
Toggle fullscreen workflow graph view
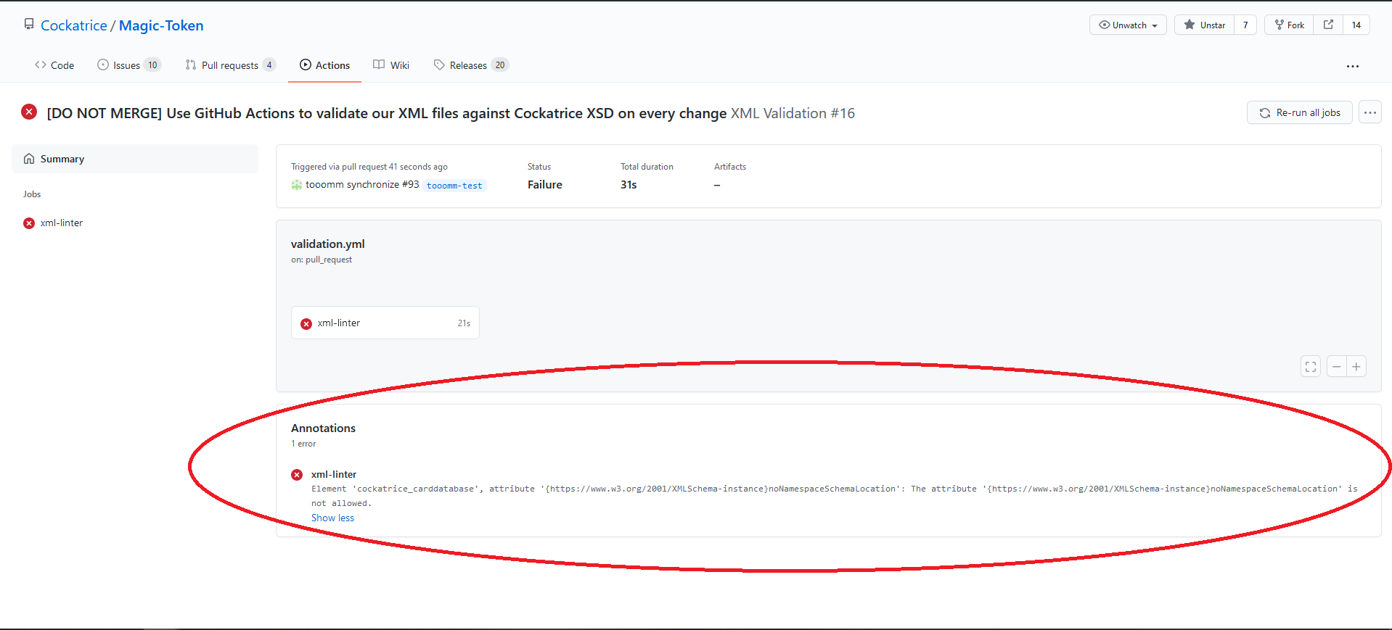pyautogui.click(x=1311, y=367)
